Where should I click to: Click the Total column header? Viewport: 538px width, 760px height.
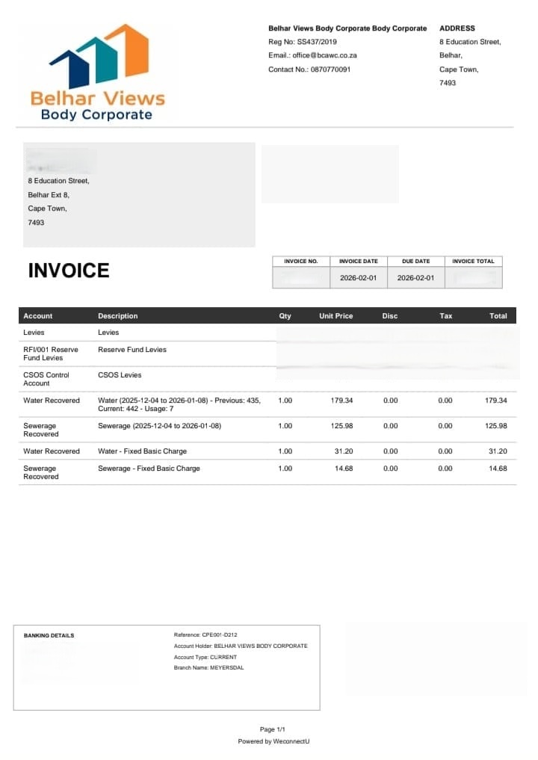coord(498,316)
